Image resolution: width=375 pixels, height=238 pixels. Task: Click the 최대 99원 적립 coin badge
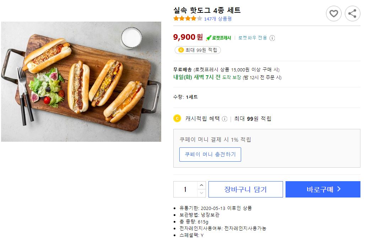(198, 50)
